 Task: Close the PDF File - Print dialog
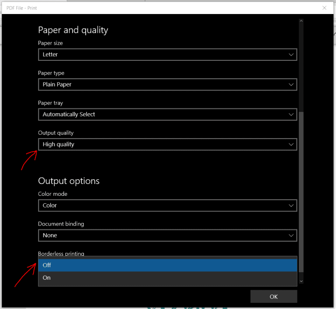325,8
